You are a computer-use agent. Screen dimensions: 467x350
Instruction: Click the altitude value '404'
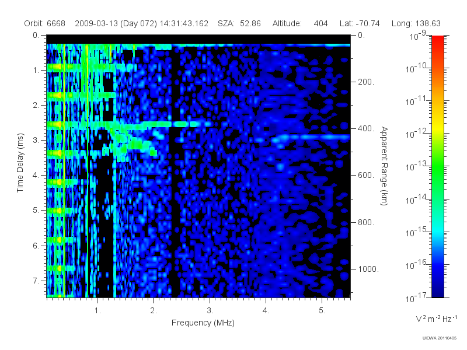(320, 23)
